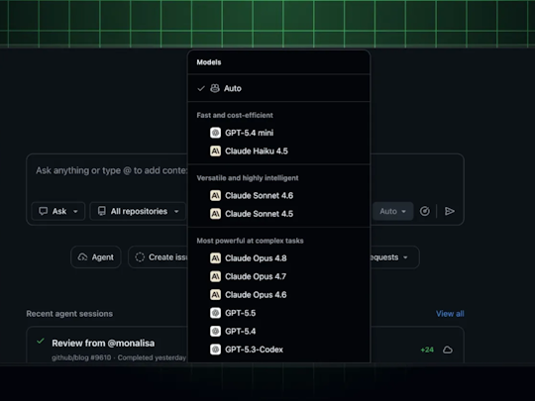This screenshot has height=401, width=535.
Task: Click the Create issue button
Action: [159, 257]
